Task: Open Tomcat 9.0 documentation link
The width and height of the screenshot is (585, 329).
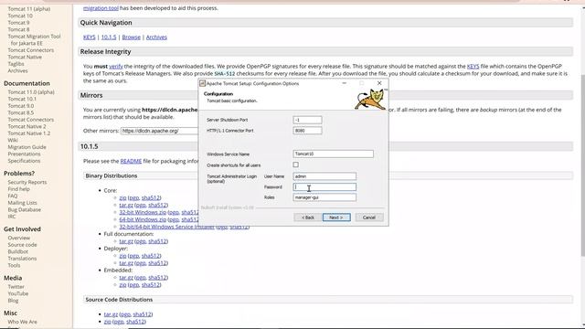Action: coord(21,106)
